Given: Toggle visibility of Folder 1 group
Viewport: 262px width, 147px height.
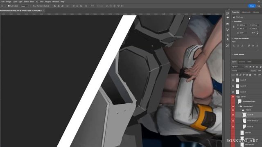Looking at the screenshot, I should point(233,110).
